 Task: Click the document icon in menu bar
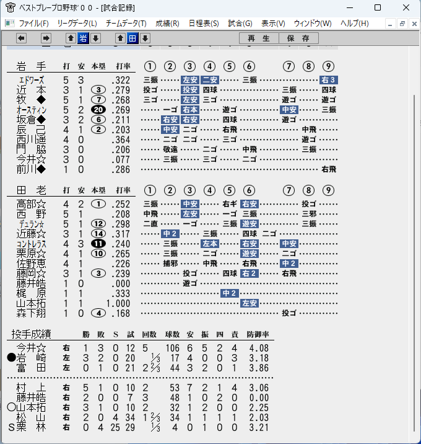[10, 23]
